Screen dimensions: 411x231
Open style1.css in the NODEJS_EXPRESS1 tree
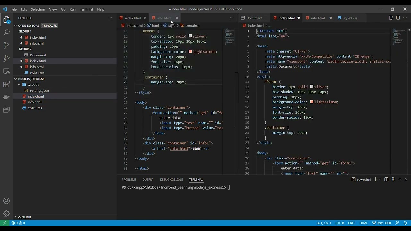point(65,108)
